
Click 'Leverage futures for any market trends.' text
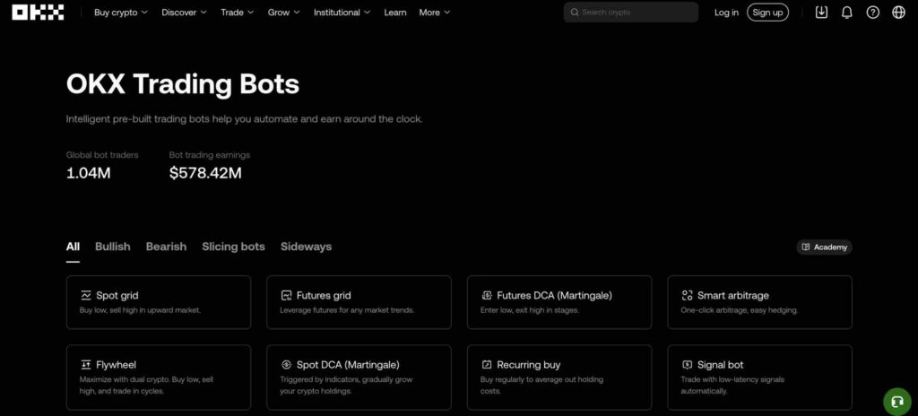[347, 310]
